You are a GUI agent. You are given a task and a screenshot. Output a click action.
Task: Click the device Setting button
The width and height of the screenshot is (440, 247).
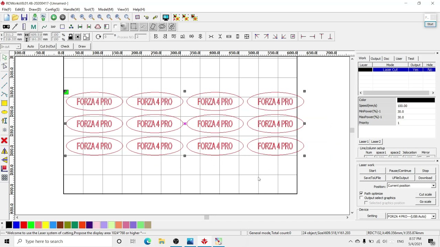point(372,216)
